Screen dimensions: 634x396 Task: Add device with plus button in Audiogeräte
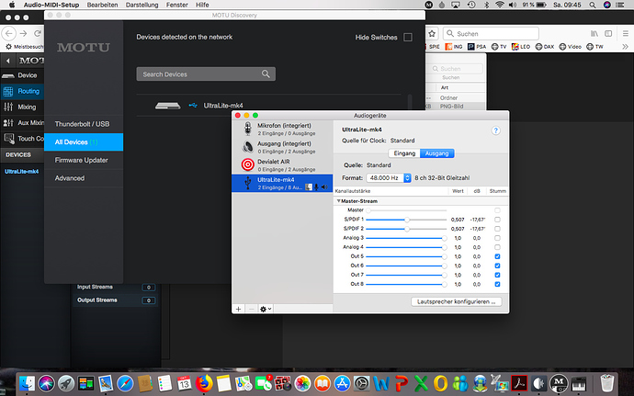(x=239, y=309)
